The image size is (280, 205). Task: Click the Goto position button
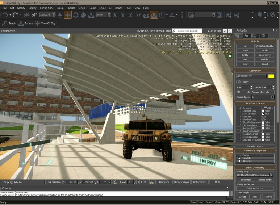[x=200, y=182]
